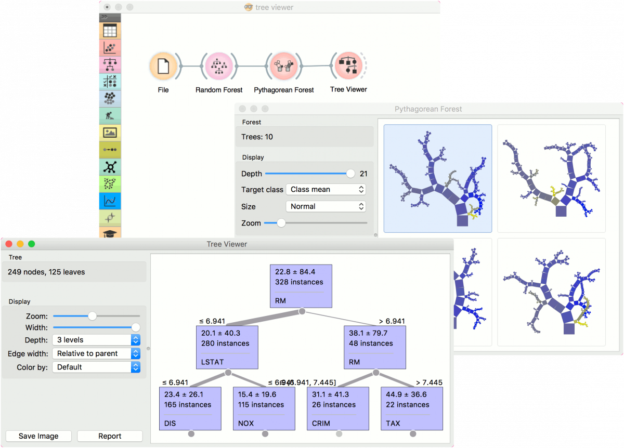Select the highlighted Pythagorean tree thumbnail
Image resolution: width=624 pixels, height=448 pixels.
pyautogui.click(x=437, y=178)
